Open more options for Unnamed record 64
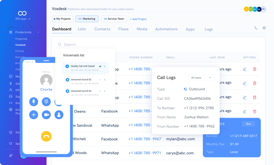 (104, 91)
